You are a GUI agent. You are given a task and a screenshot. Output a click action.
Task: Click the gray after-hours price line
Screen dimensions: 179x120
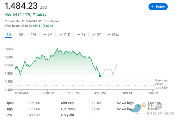tap(108, 70)
